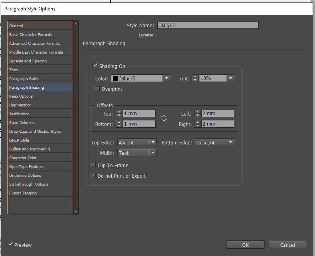The height and width of the screenshot is (256, 315).
Task: Open Drop Caps and Nested Styles
Action: [x=40, y=132]
